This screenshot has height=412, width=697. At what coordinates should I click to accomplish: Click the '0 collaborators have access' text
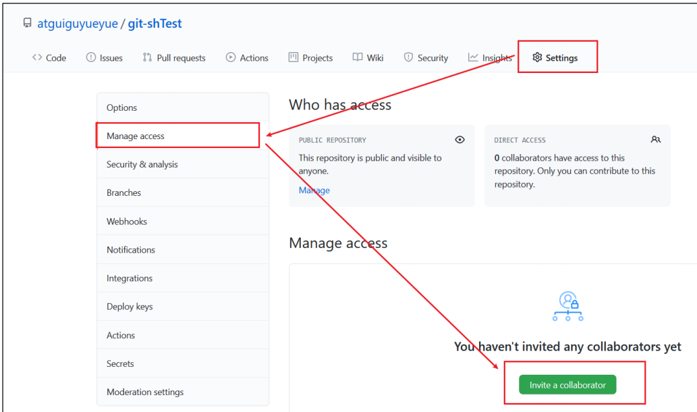point(575,171)
